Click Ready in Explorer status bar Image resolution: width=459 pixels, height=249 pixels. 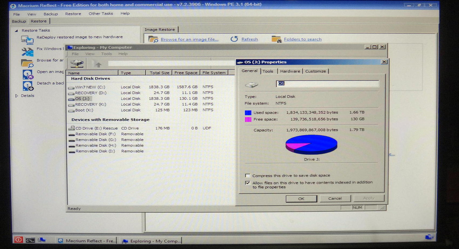coord(74,209)
